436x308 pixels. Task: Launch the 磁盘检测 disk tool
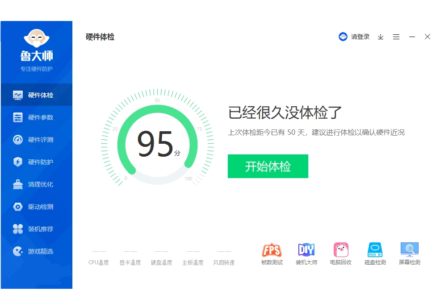tap(375, 254)
